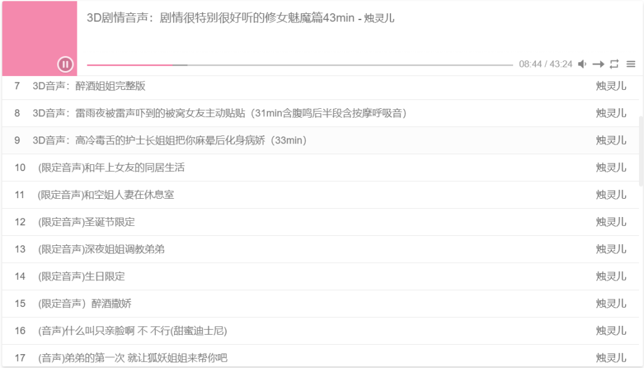Play track 8 雷雨夜 thunderstorm audio

(320, 113)
